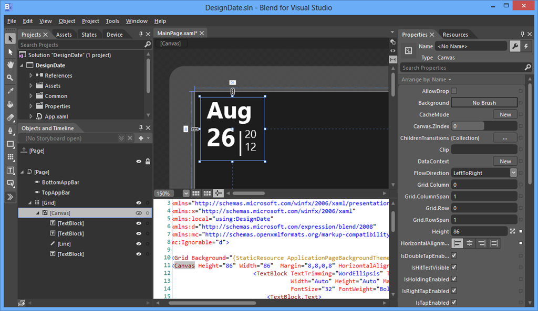Toggle the AllowDrop checkbox

[x=454, y=91]
